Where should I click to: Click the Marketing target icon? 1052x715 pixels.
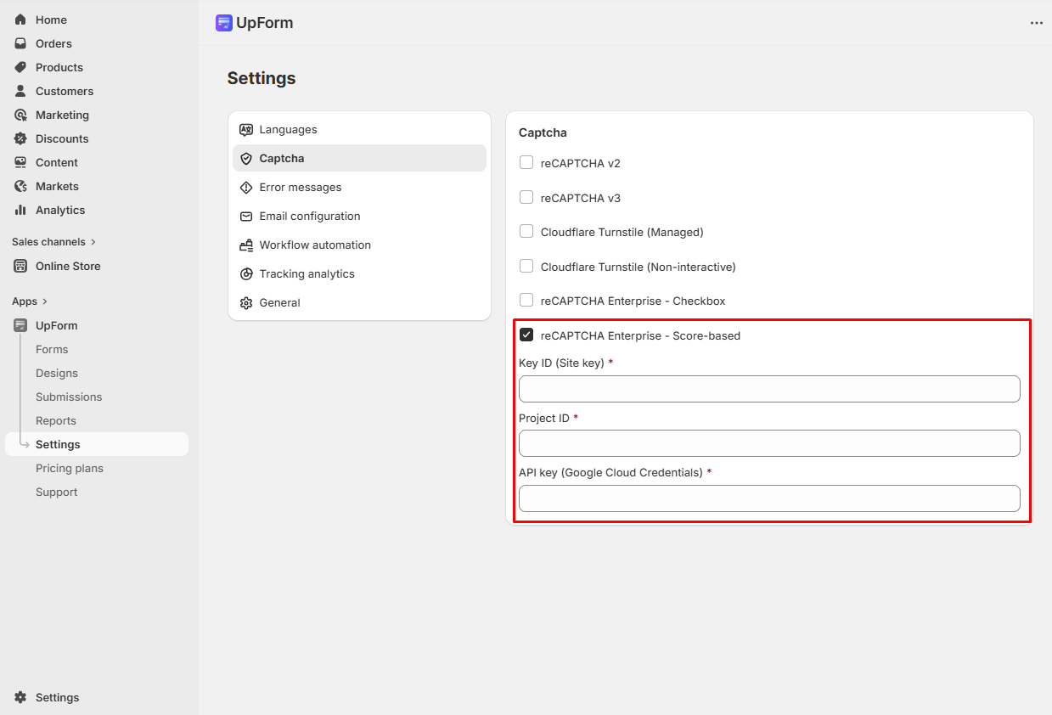20,115
